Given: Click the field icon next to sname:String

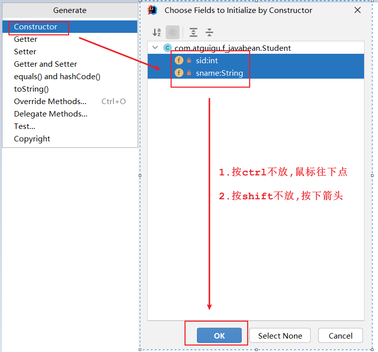Looking at the screenshot, I should click(179, 73).
